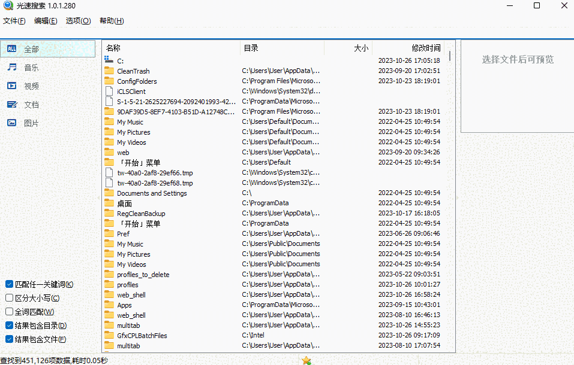Click the CleanTrash folder icon
The image size is (574, 365).
(109, 71)
